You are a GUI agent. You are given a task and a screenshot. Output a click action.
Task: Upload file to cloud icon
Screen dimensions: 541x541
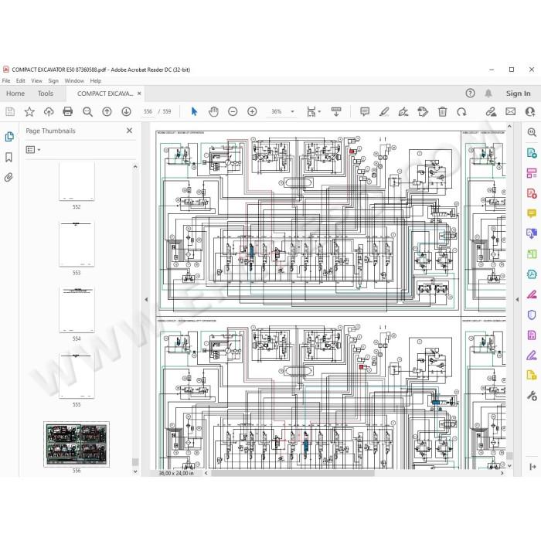pos(49,111)
